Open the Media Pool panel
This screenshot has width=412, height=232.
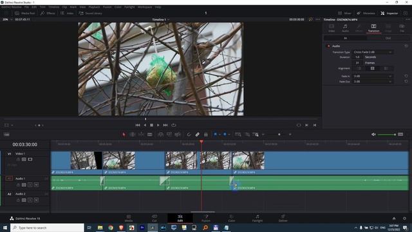tap(24, 13)
